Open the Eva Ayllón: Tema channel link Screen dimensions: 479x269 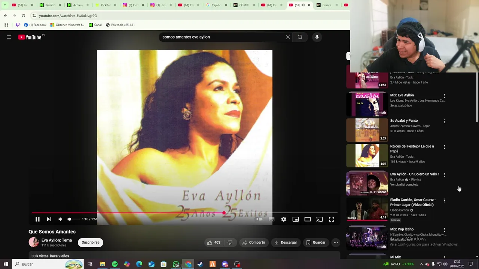point(57,240)
